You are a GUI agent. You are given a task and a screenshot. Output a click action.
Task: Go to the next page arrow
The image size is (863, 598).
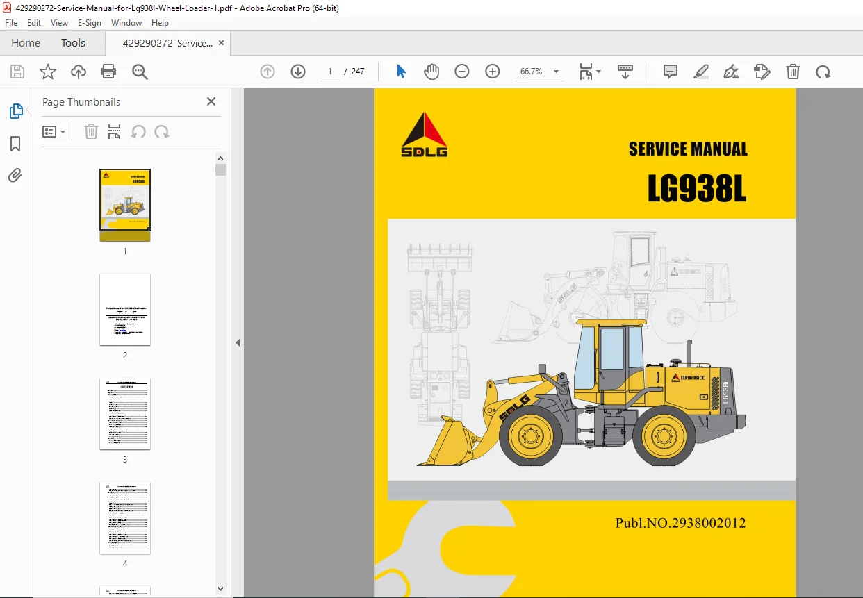click(x=298, y=72)
